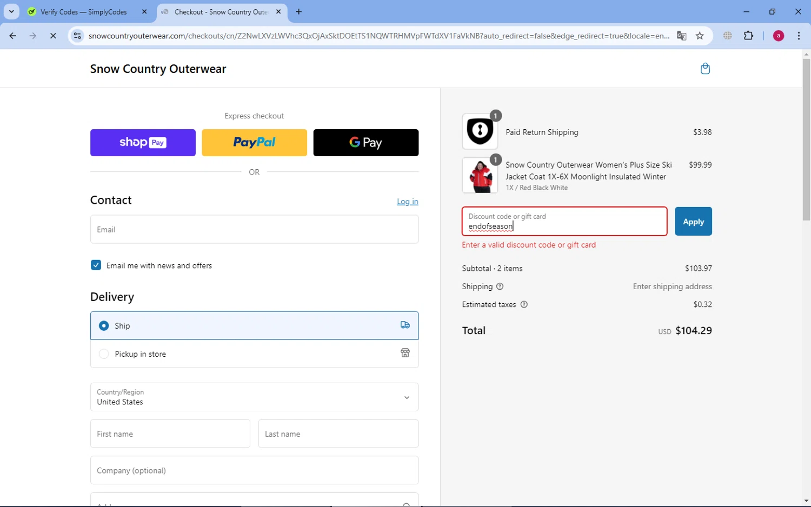Click the browser back arrow
This screenshot has height=507, width=811.
(12, 36)
